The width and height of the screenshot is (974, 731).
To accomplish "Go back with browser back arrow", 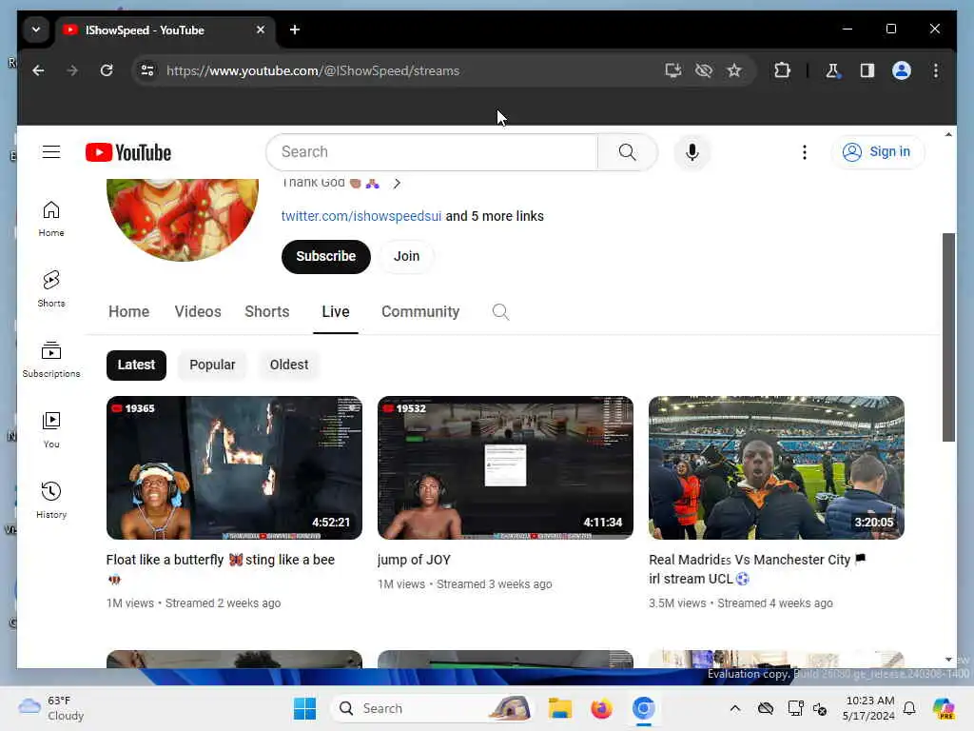I will pos(38,70).
